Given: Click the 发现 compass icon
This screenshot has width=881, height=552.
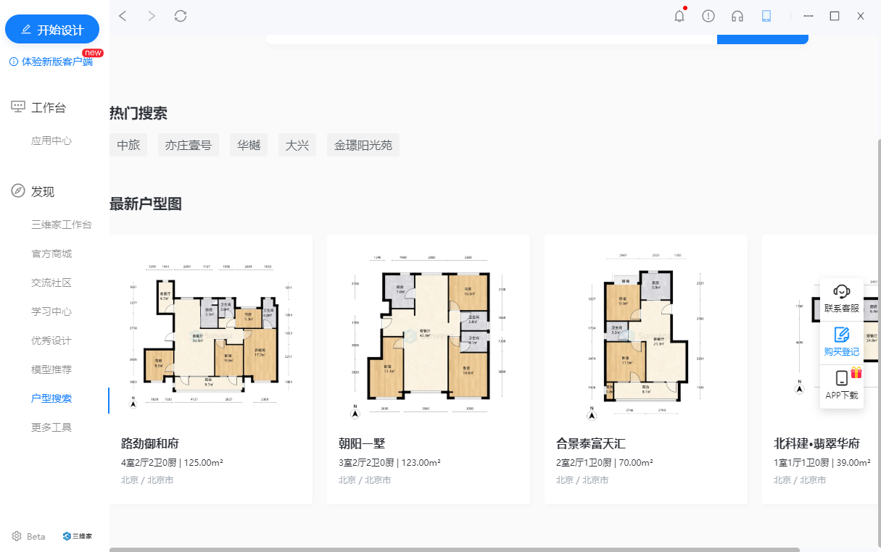Looking at the screenshot, I should (x=18, y=191).
